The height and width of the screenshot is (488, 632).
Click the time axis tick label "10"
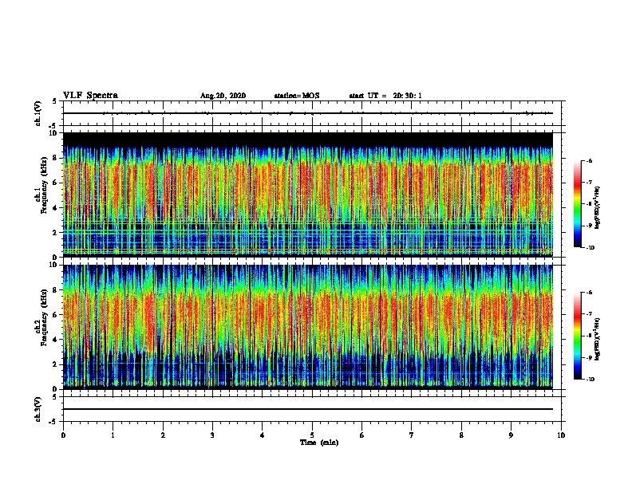561,435
